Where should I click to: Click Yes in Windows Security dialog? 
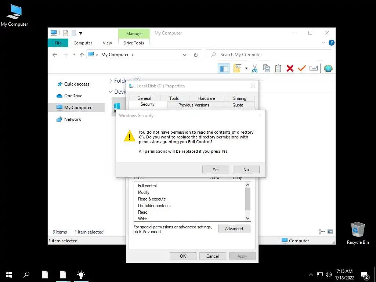[x=216, y=170]
